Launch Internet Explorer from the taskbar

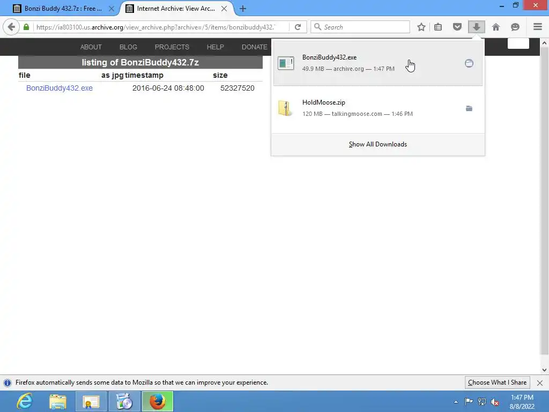point(25,401)
